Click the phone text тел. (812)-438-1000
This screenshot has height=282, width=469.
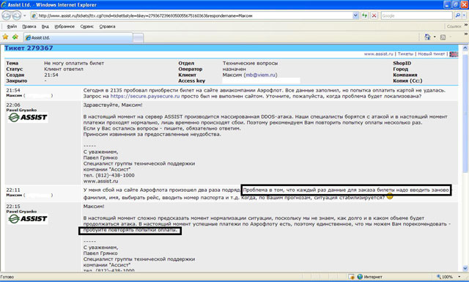point(109,175)
